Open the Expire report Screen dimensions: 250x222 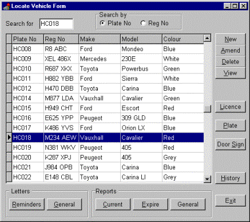(x=150, y=204)
